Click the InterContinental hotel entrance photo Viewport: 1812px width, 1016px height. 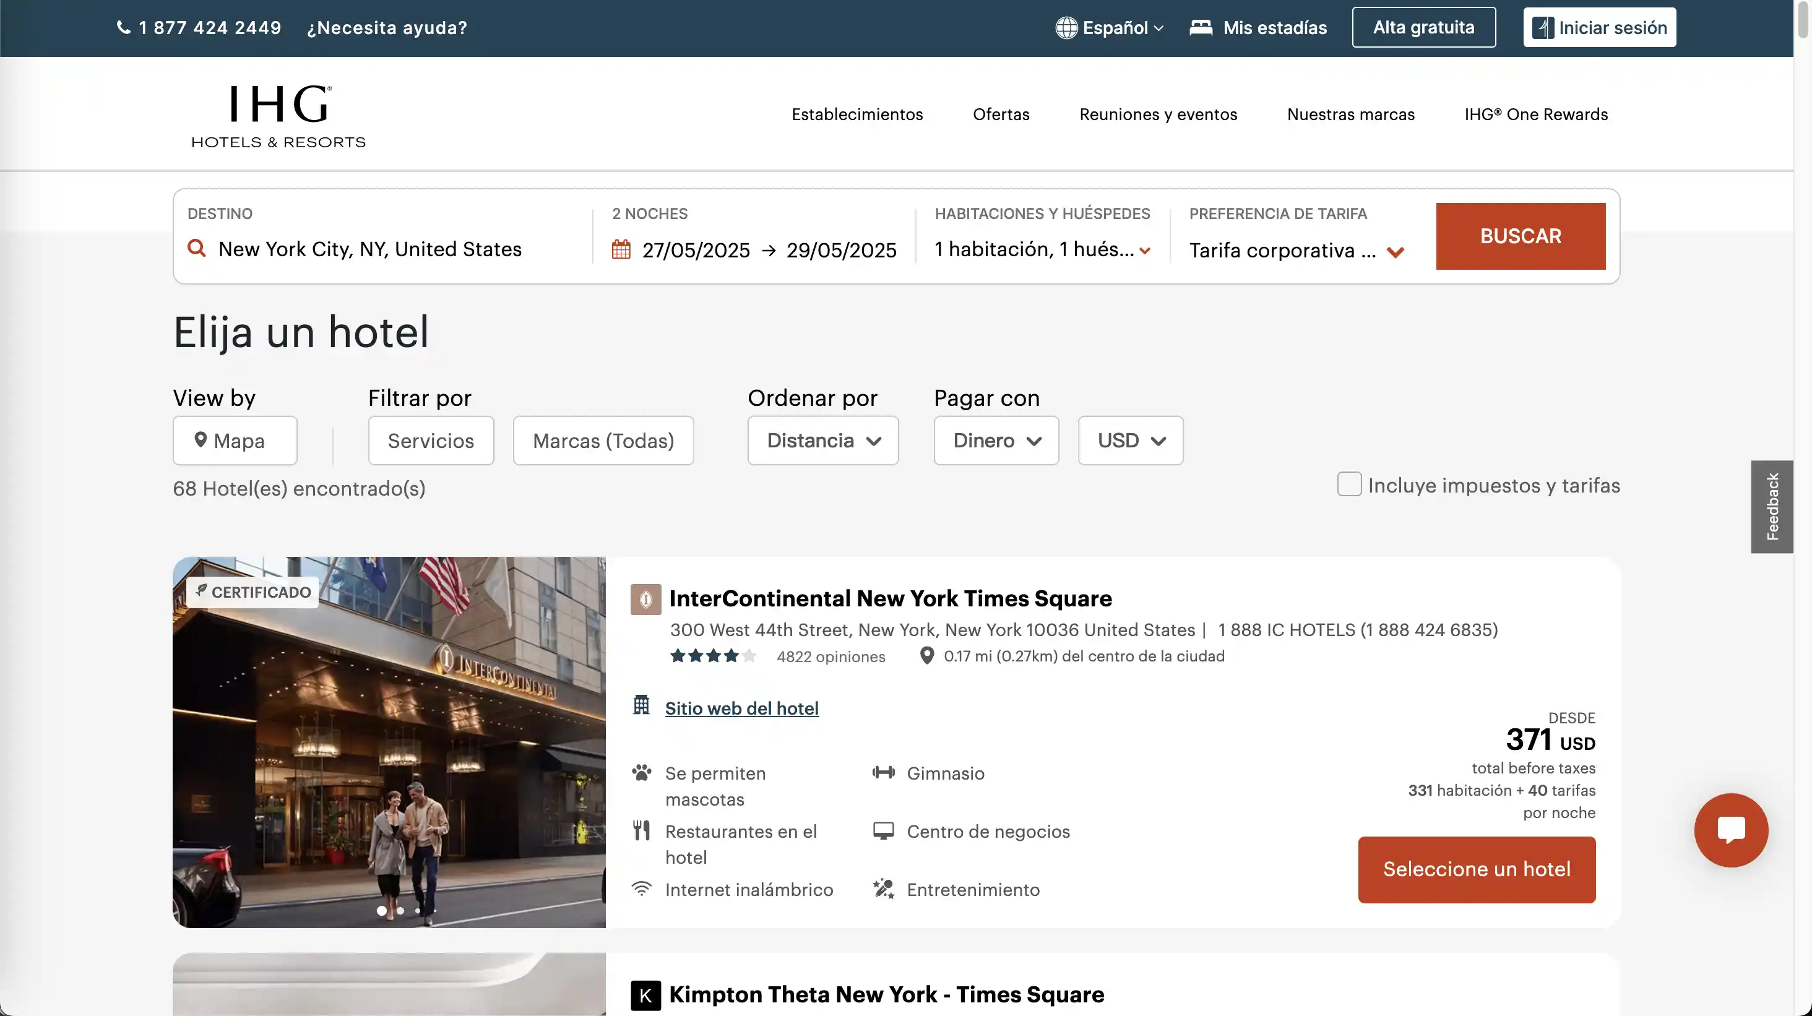click(x=389, y=742)
